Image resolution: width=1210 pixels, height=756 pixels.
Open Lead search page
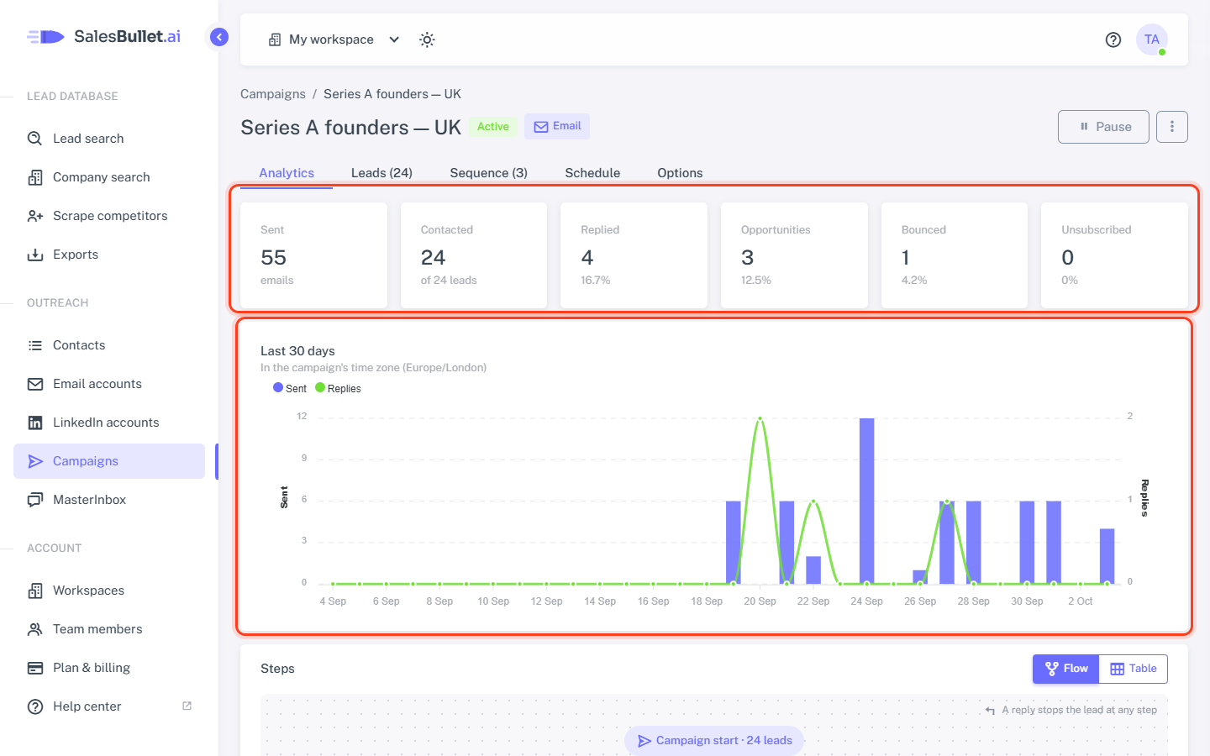(x=109, y=139)
